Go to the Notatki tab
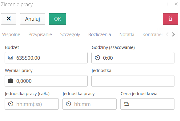180x121 pixels. coord(127,34)
